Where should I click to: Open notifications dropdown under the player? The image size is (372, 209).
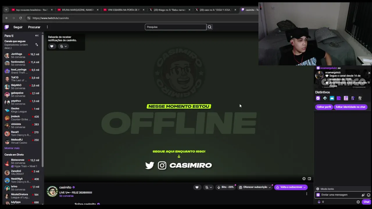point(209,187)
